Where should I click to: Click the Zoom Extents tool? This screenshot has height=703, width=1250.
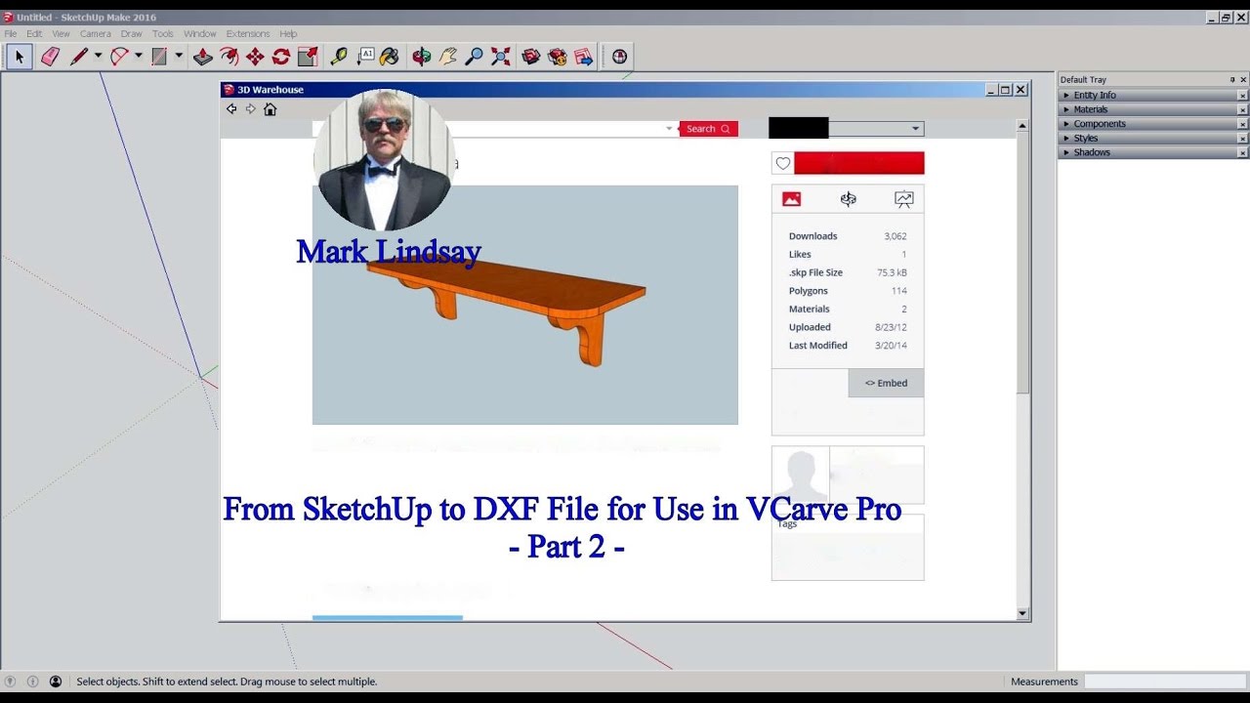[501, 57]
